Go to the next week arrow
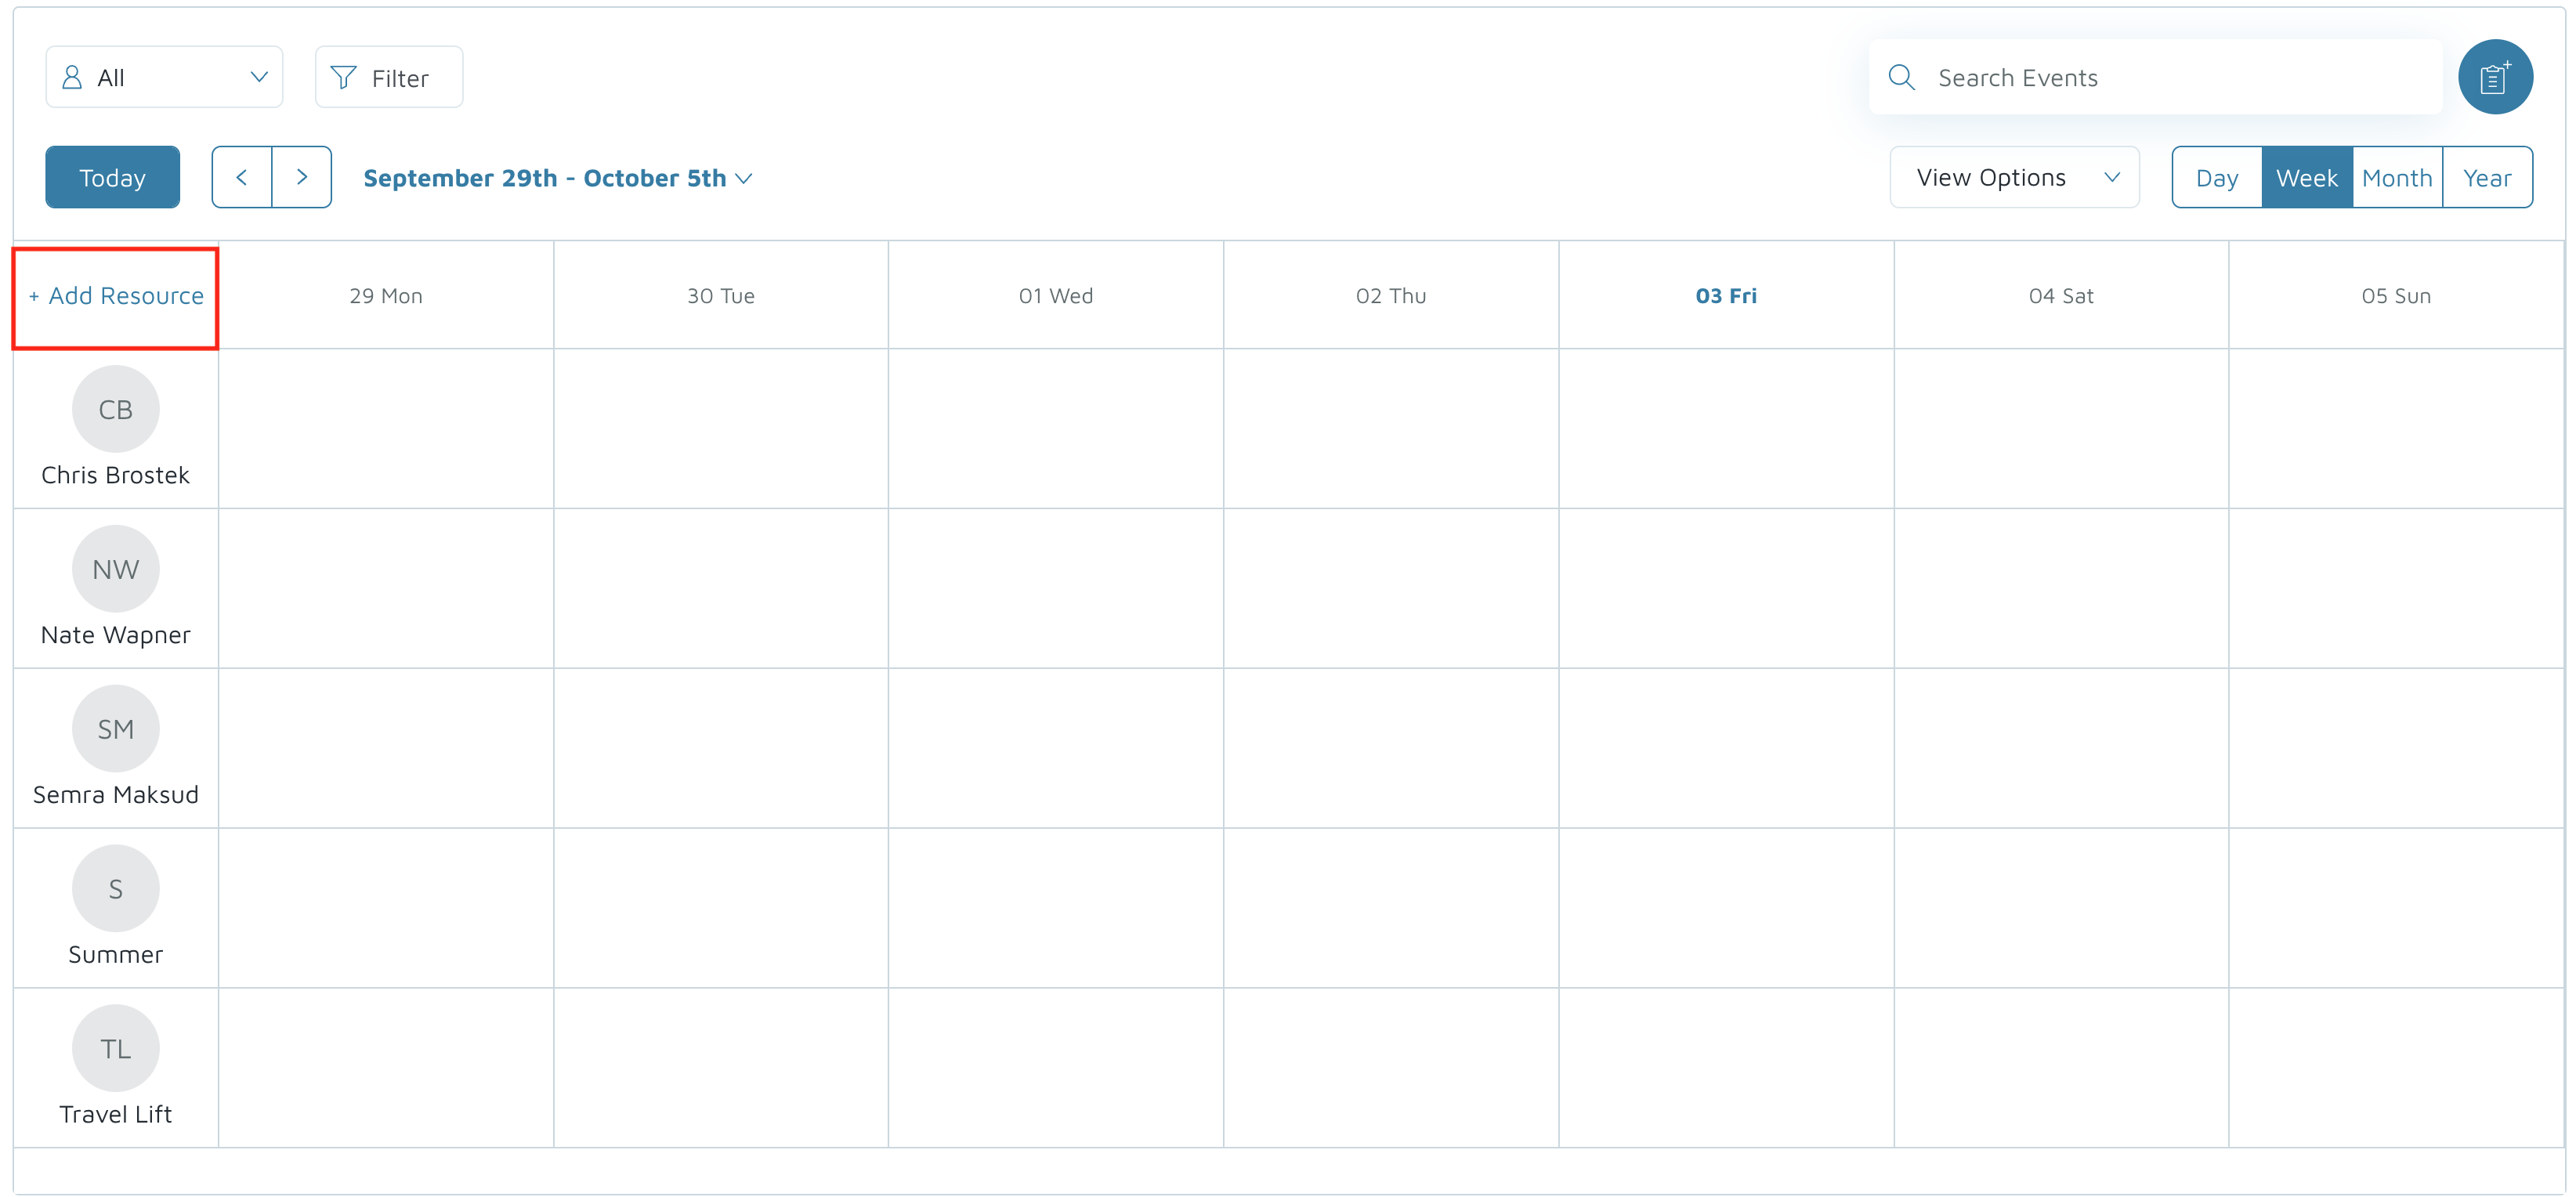Screen dimensions: 2576x1197 point(301,177)
